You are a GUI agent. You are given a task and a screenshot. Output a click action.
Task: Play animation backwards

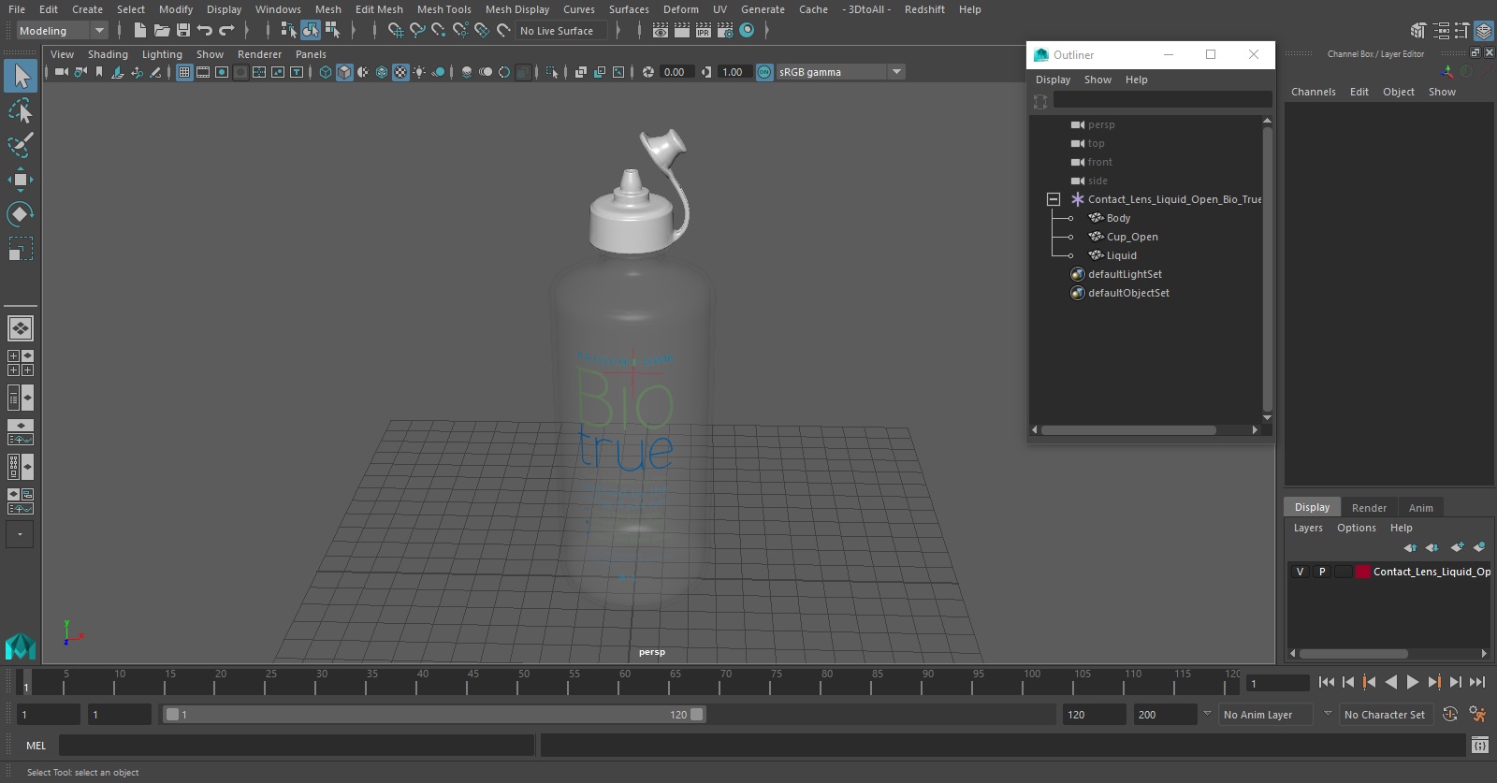[1390, 682]
